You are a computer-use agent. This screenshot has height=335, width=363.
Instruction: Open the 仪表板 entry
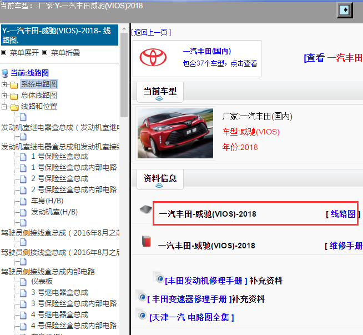42,281
